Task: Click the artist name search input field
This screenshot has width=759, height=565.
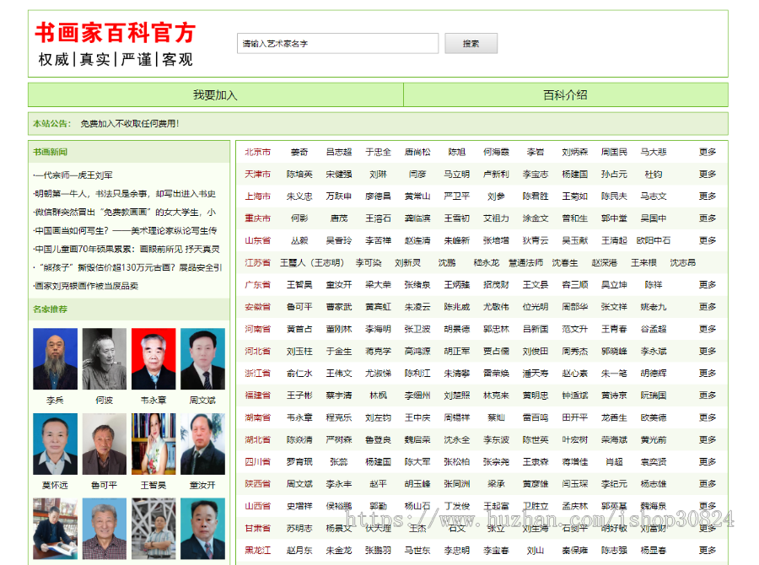Action: [337, 44]
